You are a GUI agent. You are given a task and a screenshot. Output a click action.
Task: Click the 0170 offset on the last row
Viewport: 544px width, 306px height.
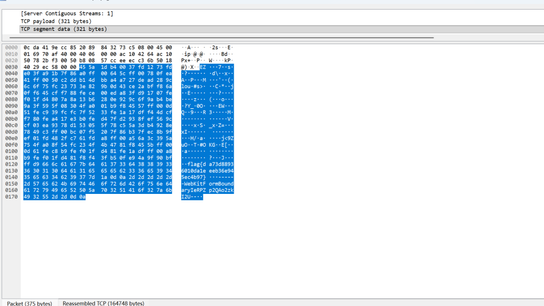tap(11, 197)
